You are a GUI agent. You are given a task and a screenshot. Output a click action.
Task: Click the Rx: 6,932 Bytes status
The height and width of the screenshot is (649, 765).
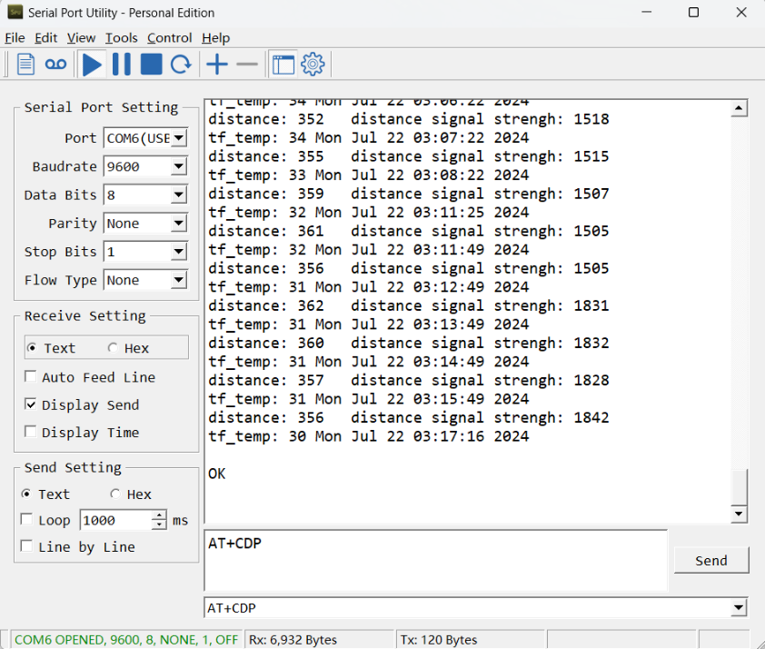[293, 640]
